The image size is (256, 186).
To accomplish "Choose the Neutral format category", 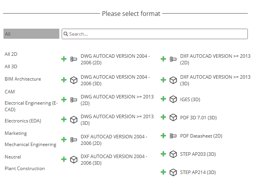I will [x=13, y=157].
